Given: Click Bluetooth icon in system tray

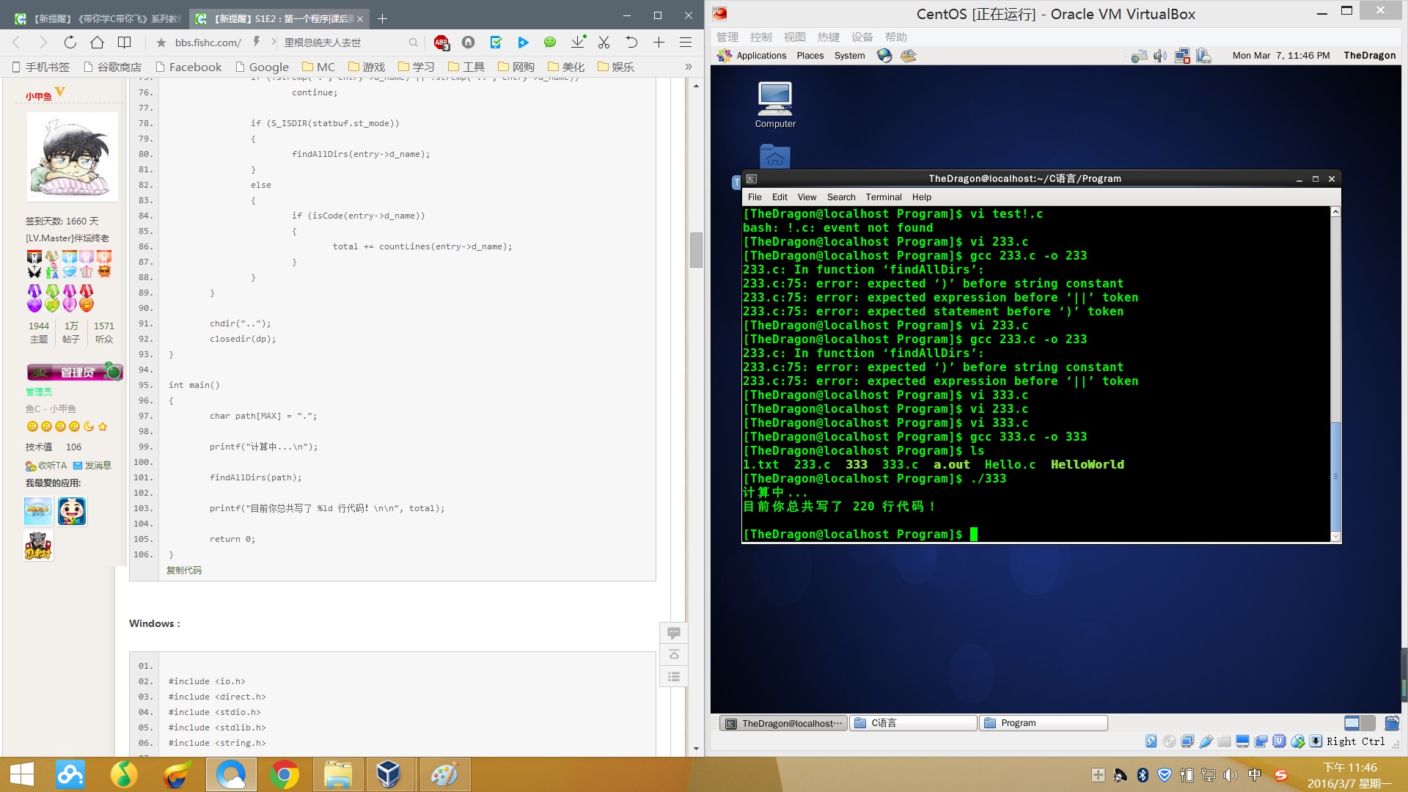Looking at the screenshot, I should 1143,775.
